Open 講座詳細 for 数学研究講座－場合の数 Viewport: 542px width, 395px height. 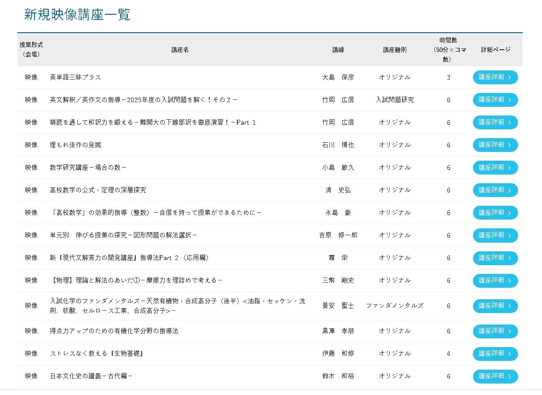click(495, 168)
